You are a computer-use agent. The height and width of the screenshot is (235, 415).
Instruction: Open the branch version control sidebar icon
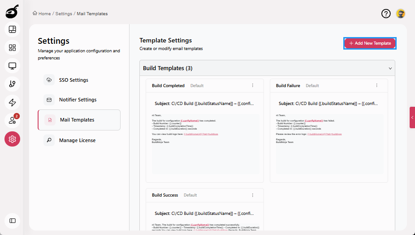click(x=12, y=84)
